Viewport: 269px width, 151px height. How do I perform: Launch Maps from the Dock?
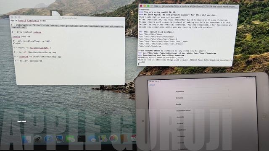coord(103,138)
